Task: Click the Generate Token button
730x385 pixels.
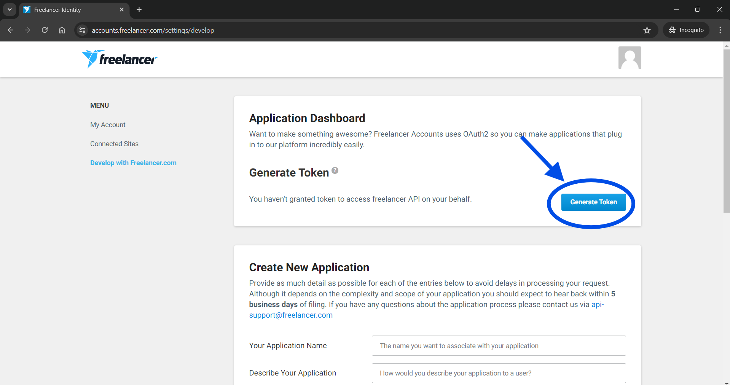Action: pyautogui.click(x=593, y=202)
